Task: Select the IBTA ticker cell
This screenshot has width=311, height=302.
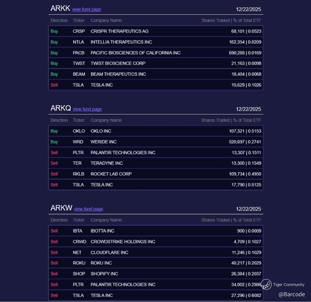Action: click(77, 231)
